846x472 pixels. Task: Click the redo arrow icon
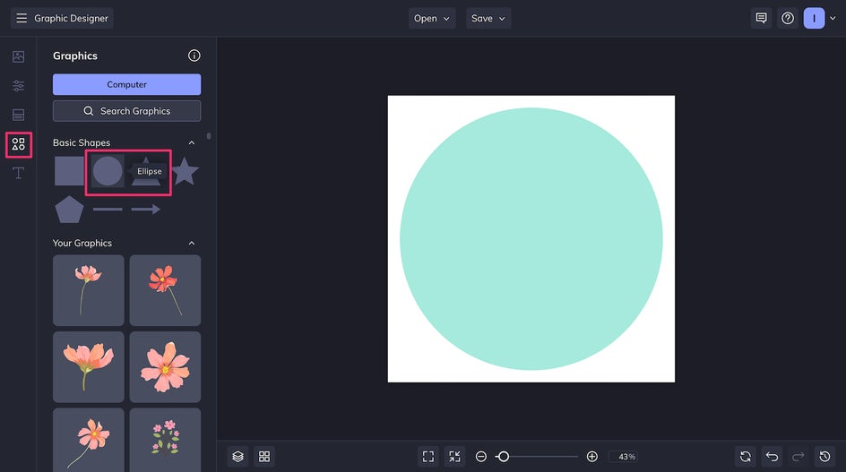tap(799, 457)
